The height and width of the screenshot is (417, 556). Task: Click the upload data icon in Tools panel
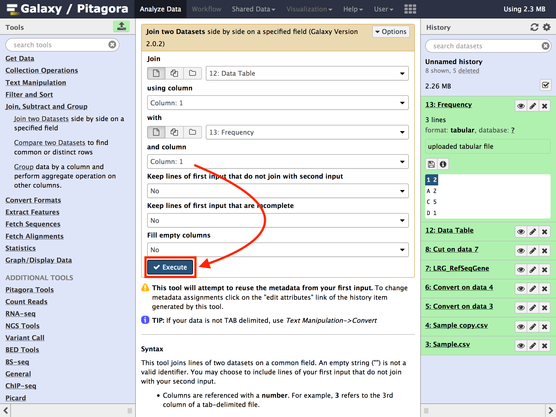[x=121, y=27]
